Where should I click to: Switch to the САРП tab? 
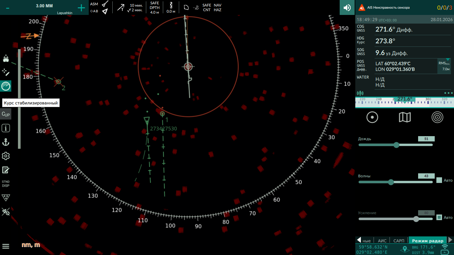399,241
